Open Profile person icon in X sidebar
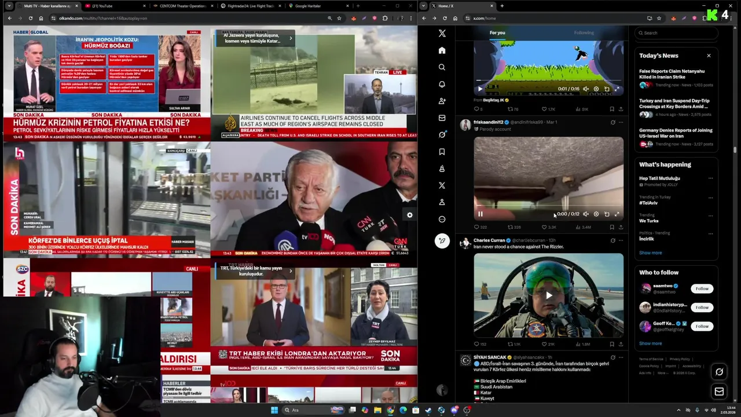 [x=442, y=202]
